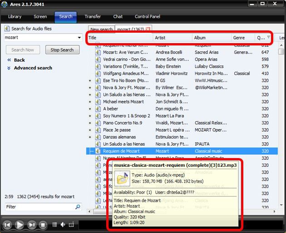
Task: Toggle the volume speaker icon
Action: click(x=63, y=224)
